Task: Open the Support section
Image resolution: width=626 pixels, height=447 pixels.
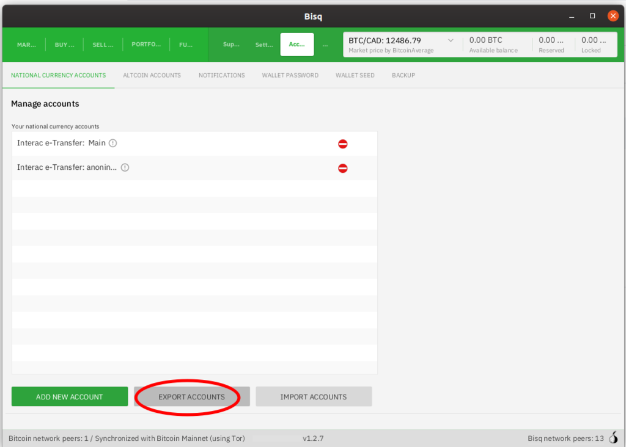Action: click(x=231, y=45)
